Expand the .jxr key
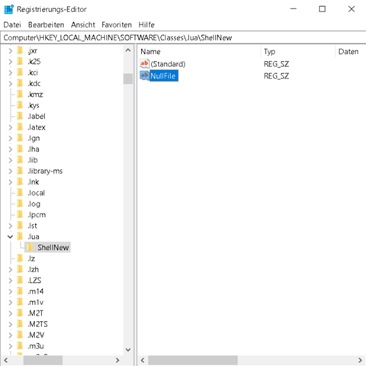The height and width of the screenshot is (366, 366). (x=11, y=51)
